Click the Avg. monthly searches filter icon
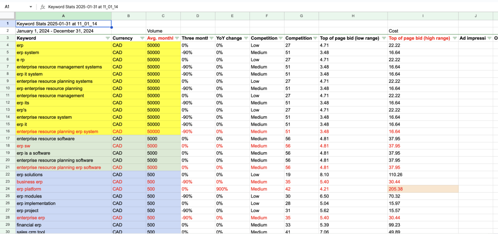This screenshot has height=234, width=498. tap(177, 38)
